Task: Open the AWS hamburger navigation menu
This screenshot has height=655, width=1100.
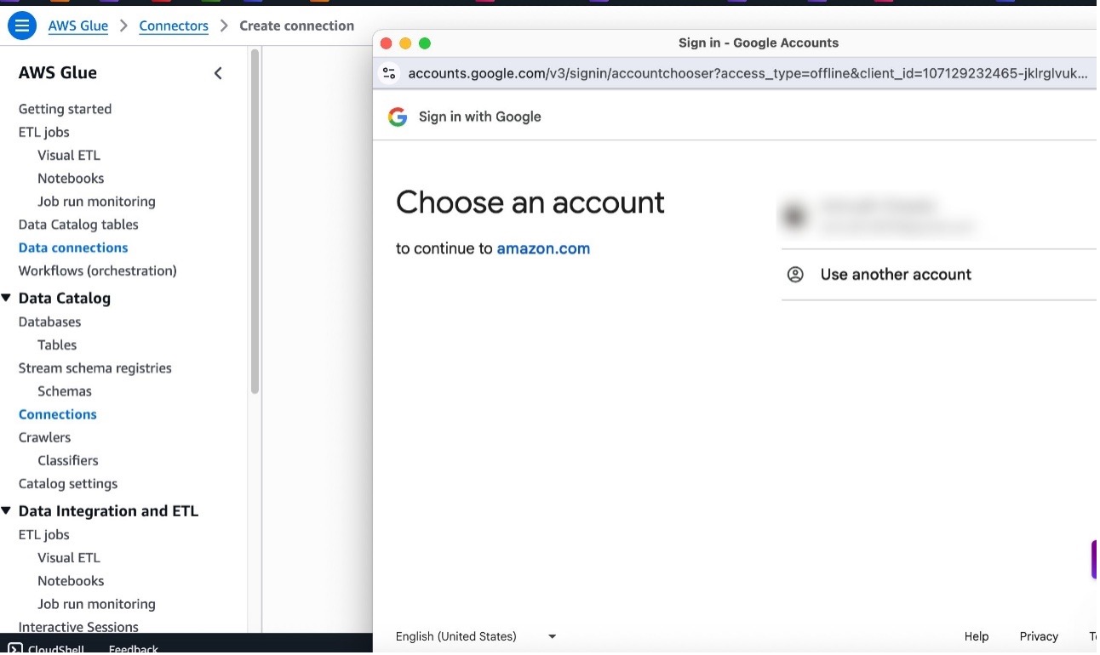Action: [21, 26]
